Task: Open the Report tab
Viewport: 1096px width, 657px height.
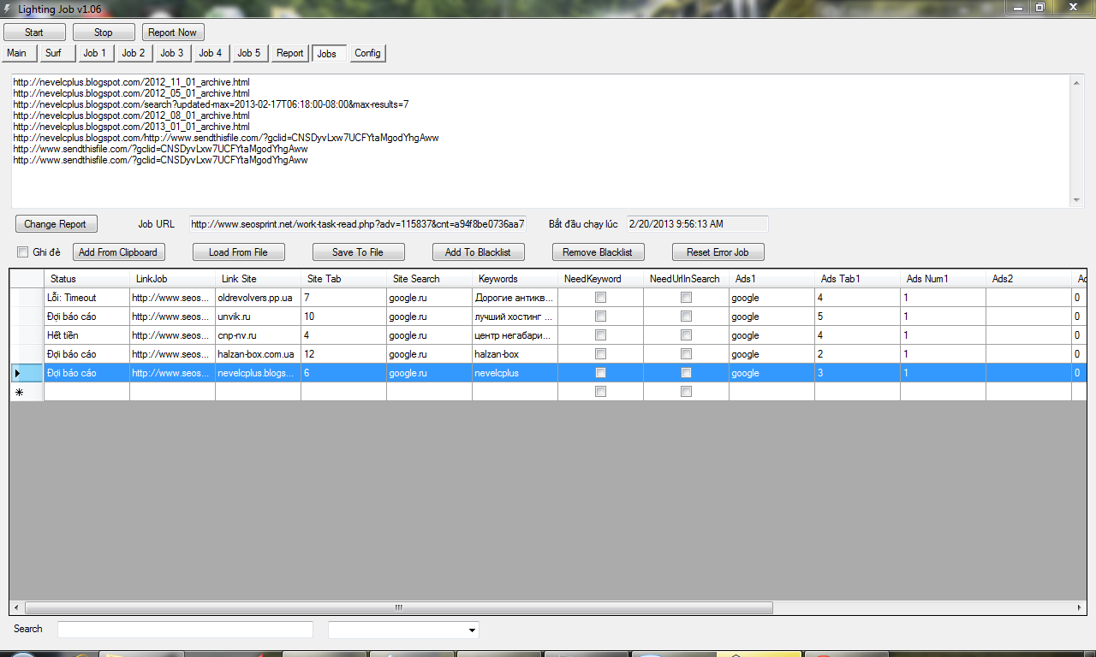Action: pyautogui.click(x=290, y=53)
